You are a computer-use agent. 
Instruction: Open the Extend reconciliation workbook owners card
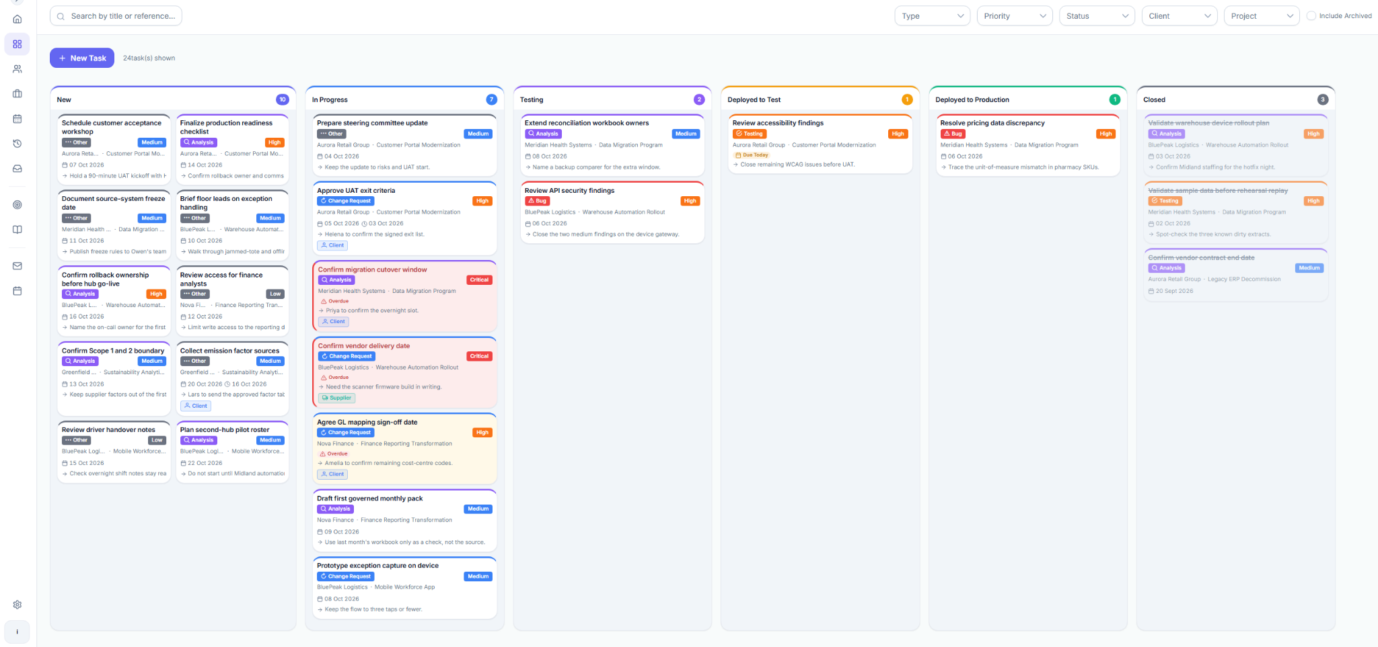coord(612,144)
